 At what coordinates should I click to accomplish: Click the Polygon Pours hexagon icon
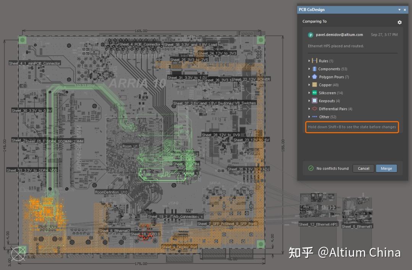click(x=314, y=77)
